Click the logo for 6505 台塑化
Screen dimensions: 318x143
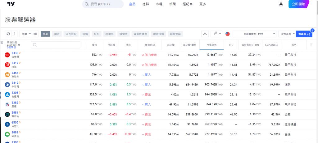tap(7, 124)
